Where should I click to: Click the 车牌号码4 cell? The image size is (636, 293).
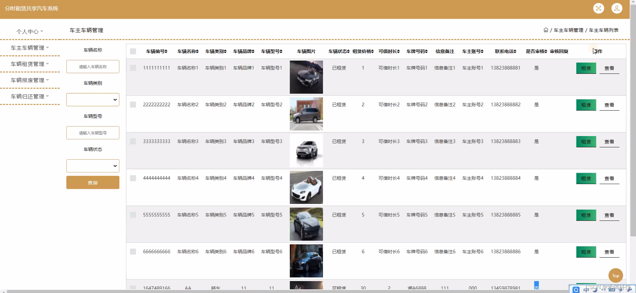pos(417,178)
